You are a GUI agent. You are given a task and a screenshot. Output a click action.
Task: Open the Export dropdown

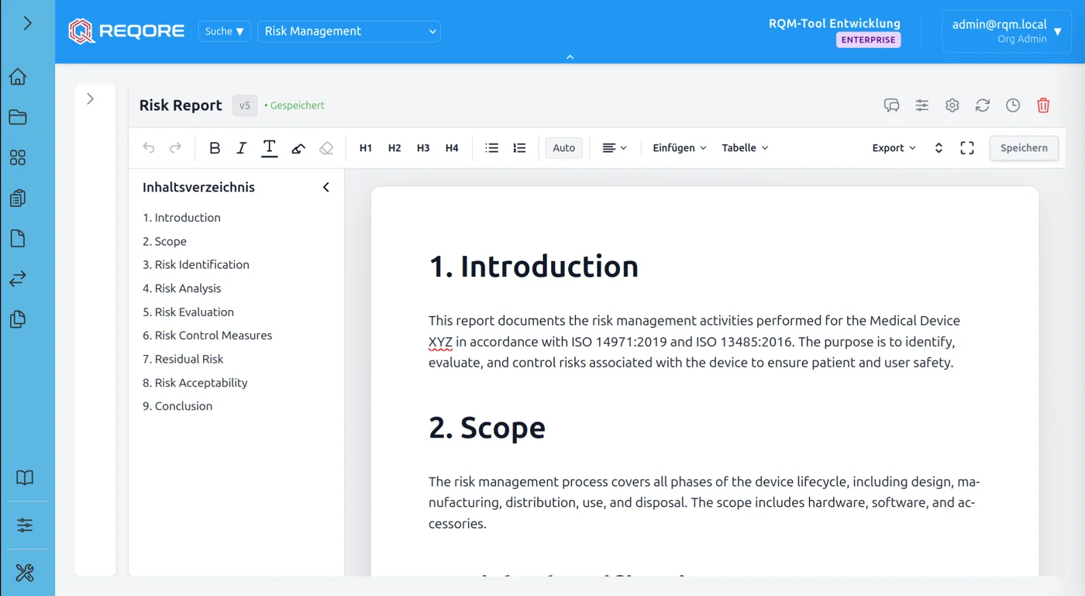(x=894, y=148)
